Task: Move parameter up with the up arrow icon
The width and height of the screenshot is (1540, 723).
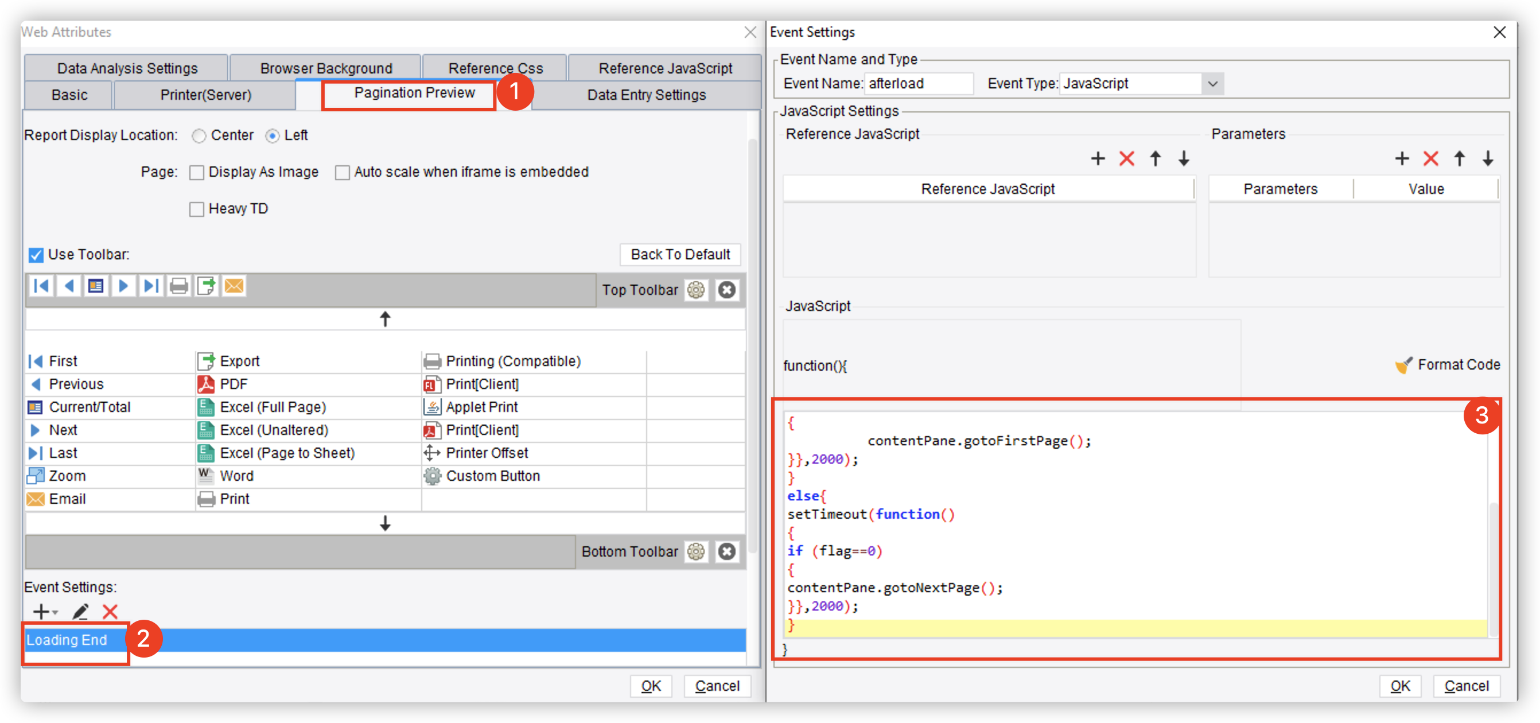Action: (x=1459, y=158)
